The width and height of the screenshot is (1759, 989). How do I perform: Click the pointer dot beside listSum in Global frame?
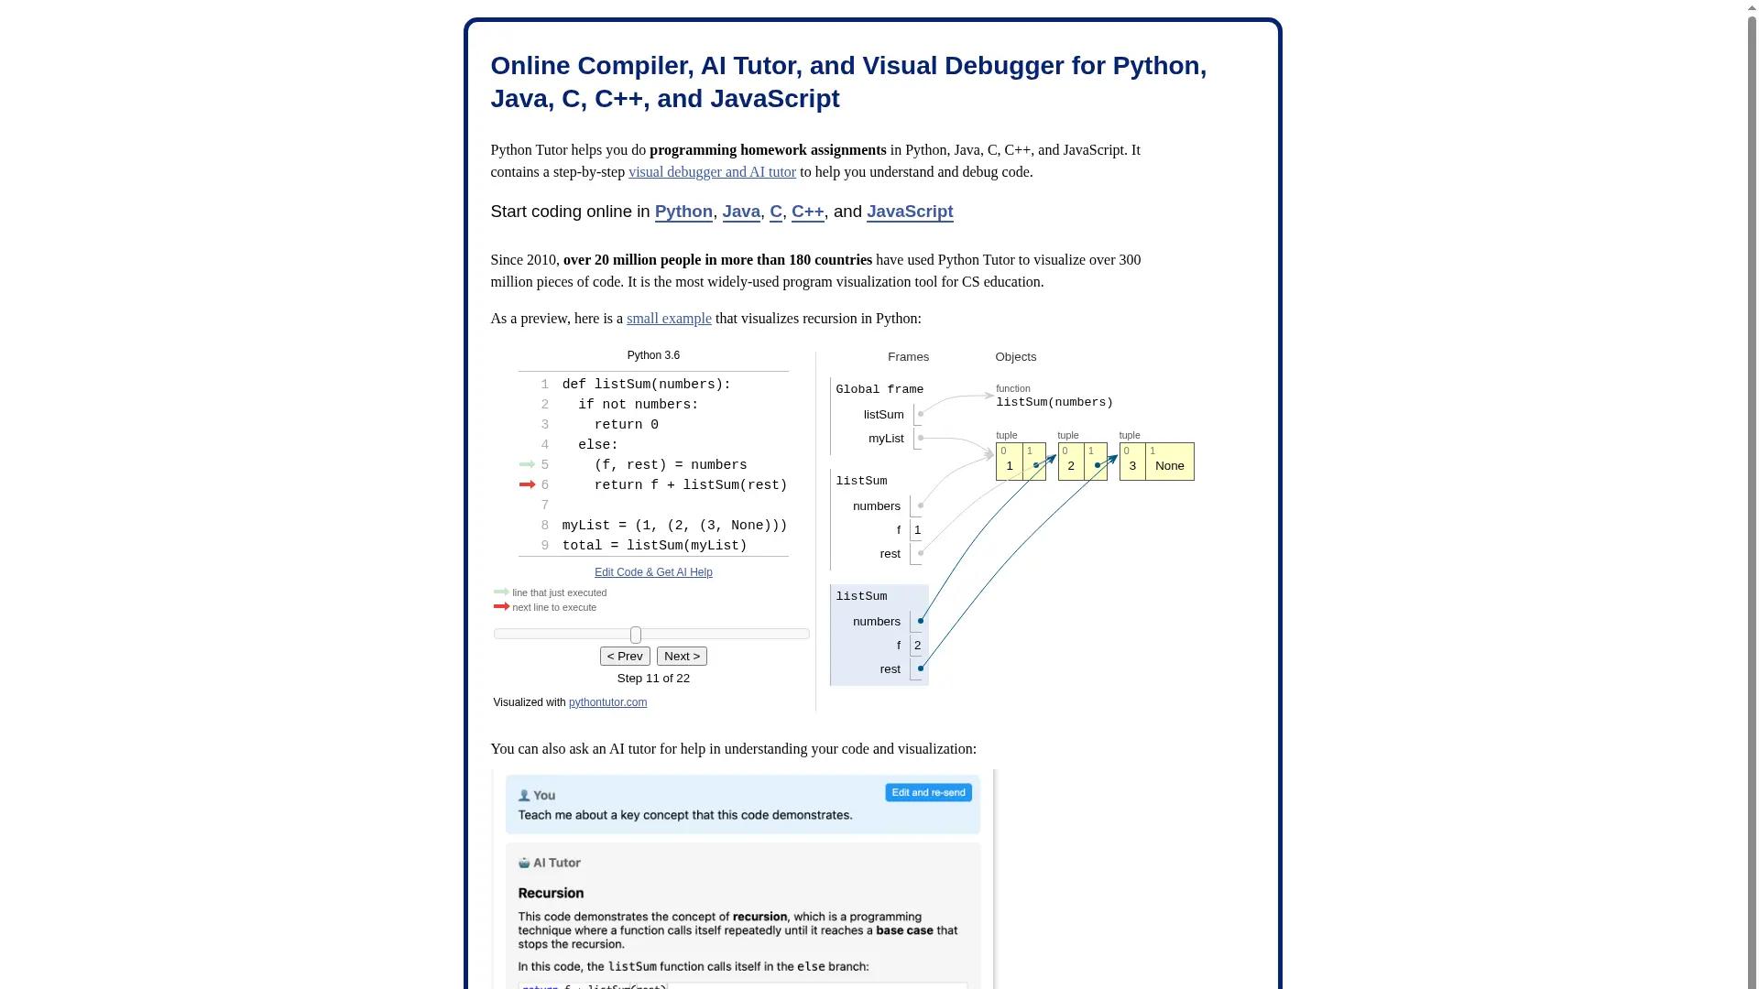[921, 413]
